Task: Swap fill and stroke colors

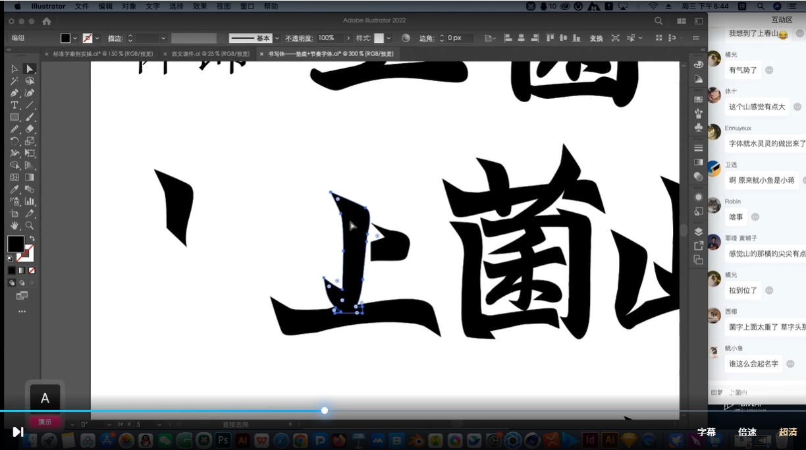Action: click(32, 239)
